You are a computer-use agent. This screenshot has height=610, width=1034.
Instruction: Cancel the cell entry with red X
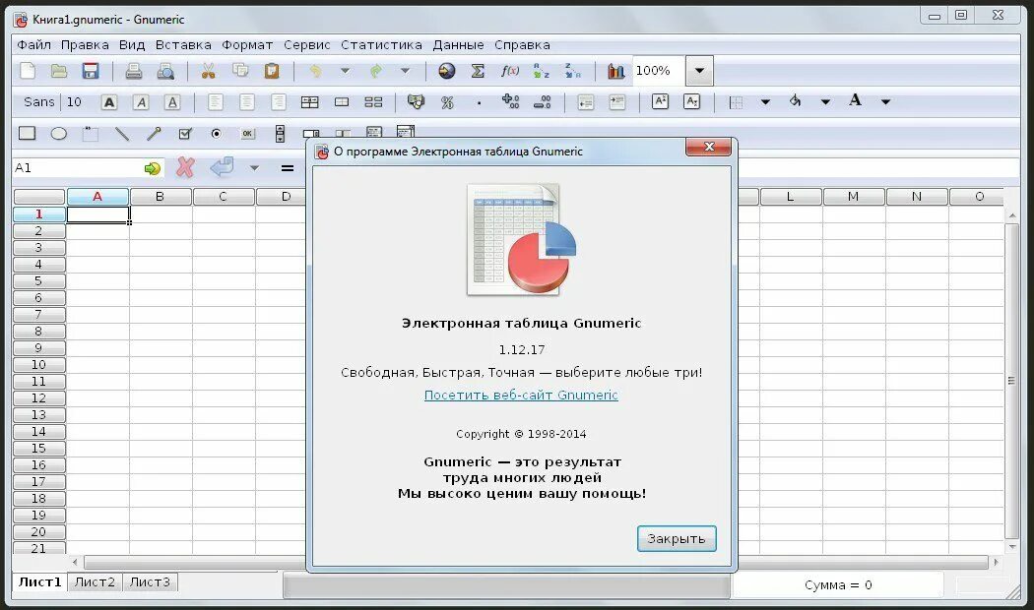pos(185,168)
